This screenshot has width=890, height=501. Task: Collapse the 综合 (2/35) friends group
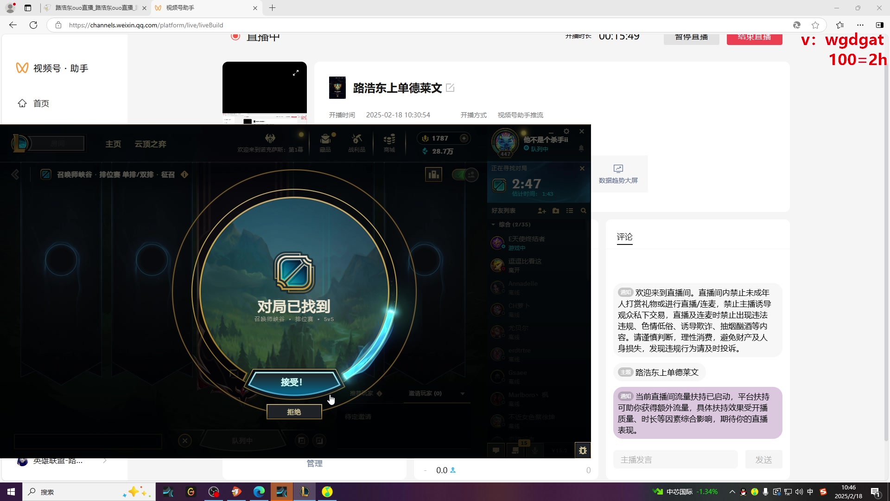(493, 225)
